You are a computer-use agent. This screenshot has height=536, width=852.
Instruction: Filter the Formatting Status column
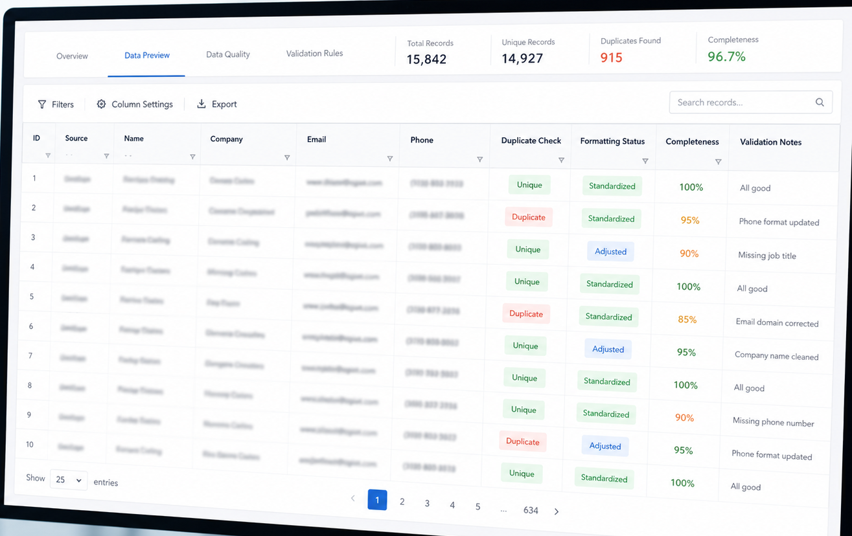pyautogui.click(x=645, y=161)
